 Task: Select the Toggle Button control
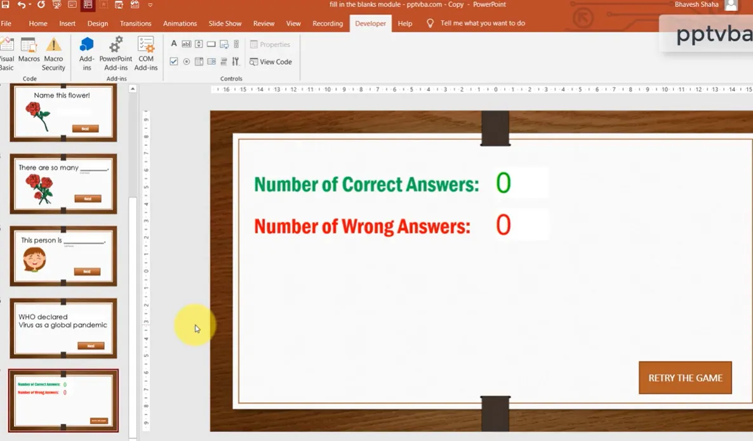[x=223, y=62]
